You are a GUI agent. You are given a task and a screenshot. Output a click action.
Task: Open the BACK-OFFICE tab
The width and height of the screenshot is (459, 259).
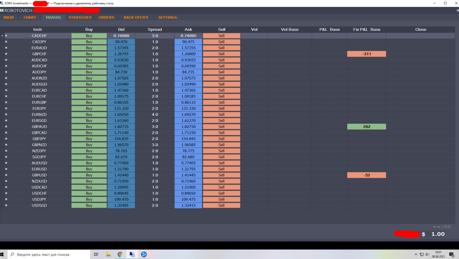click(136, 17)
